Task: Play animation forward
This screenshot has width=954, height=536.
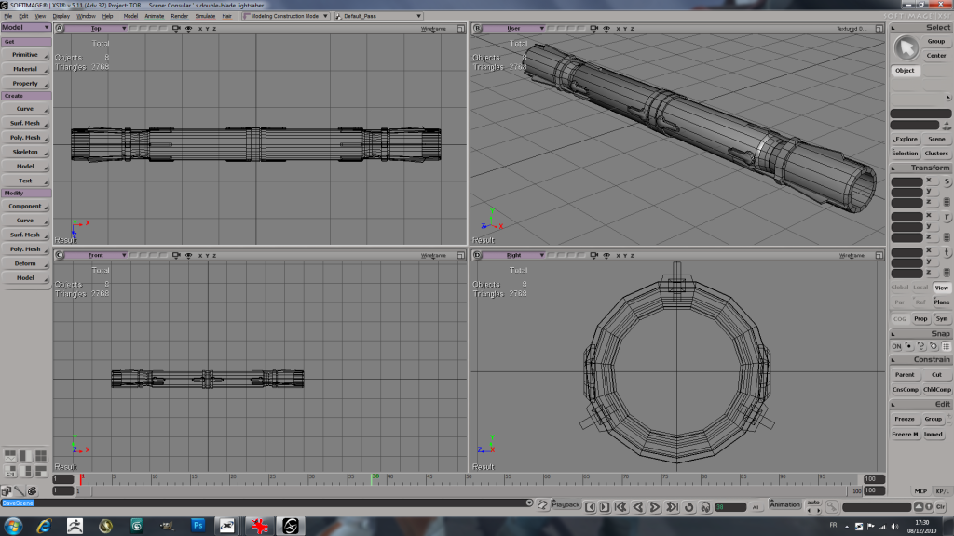Action: [x=655, y=507]
